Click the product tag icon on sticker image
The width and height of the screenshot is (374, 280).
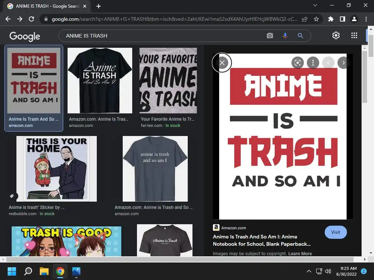point(12,196)
